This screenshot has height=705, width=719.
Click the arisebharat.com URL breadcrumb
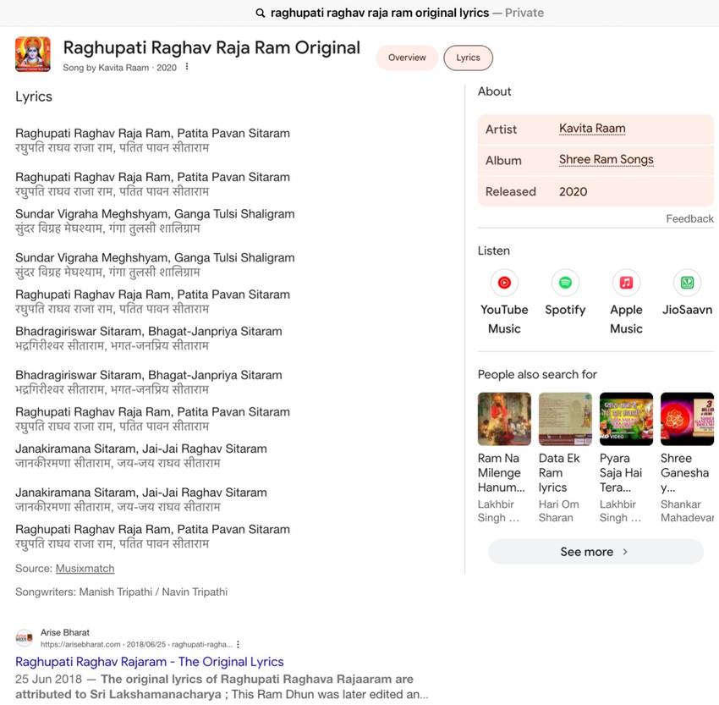coord(136,644)
